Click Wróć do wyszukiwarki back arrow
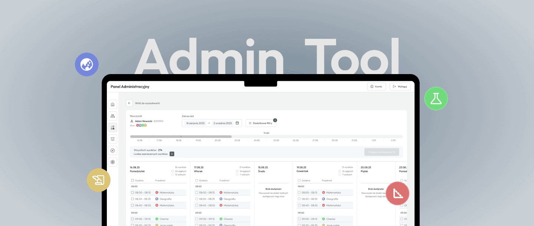 (x=129, y=103)
